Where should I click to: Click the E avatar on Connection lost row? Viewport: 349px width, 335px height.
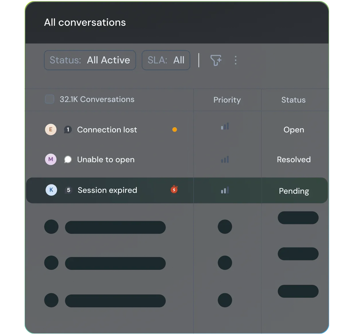[51, 130]
